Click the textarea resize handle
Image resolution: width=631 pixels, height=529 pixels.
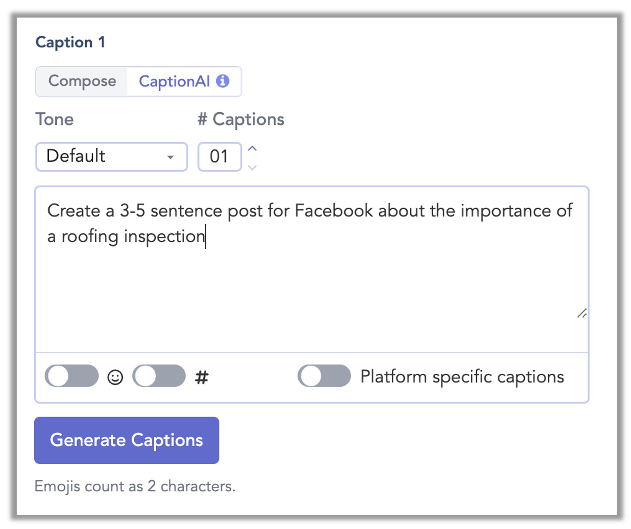pos(582,313)
